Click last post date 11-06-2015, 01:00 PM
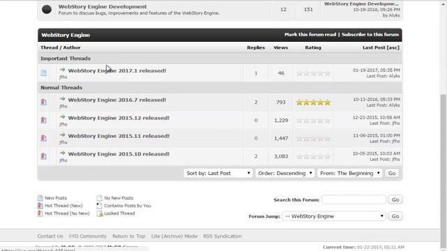The image size is (447, 251). pos(376,135)
